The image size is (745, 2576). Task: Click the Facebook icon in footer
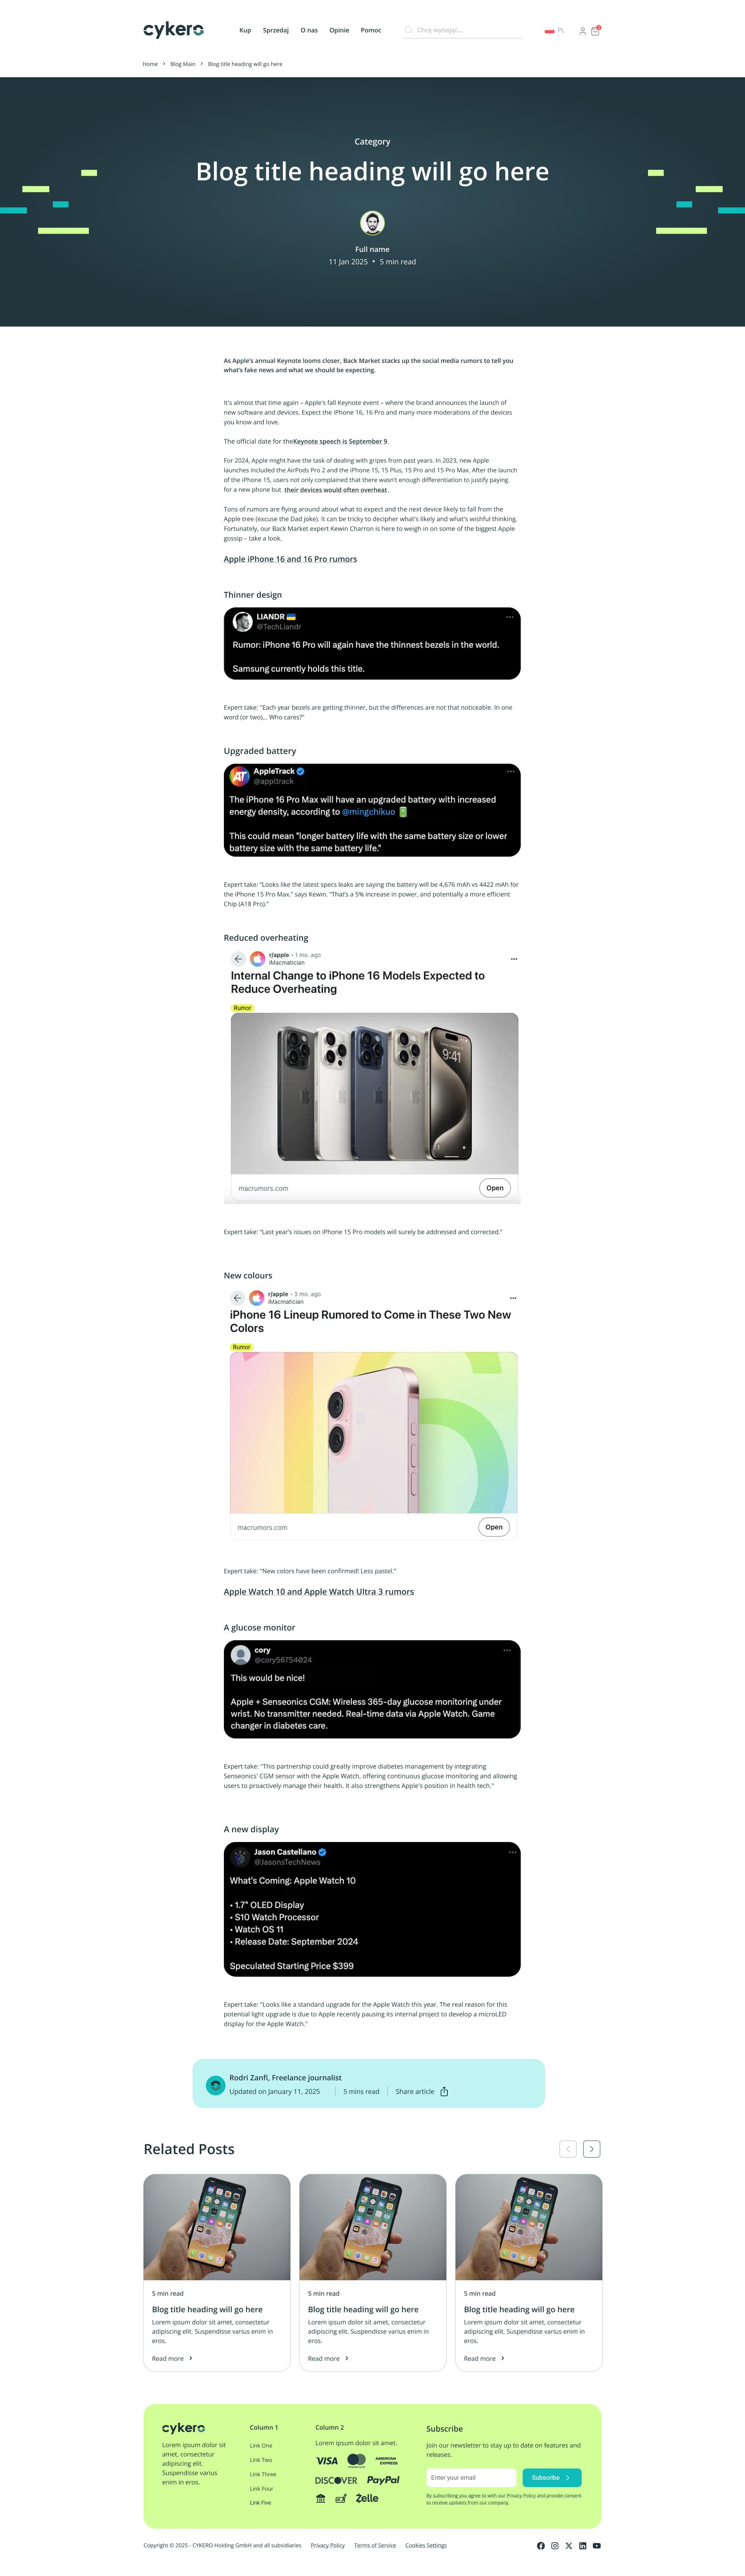coord(541,2545)
